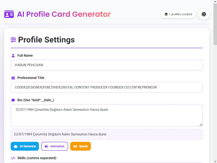This screenshot has width=217, height=163.
Task: Click the 1 profiles created badge
Action: 178,14
